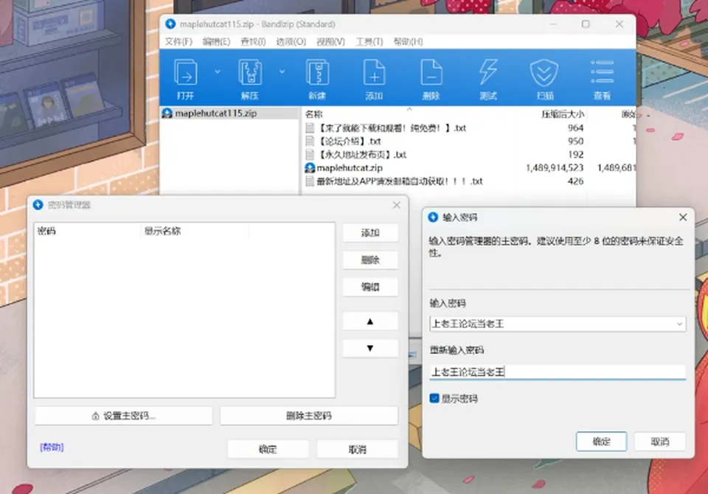Click the 扫描 (Scan) shield toolbar icon

(x=544, y=79)
